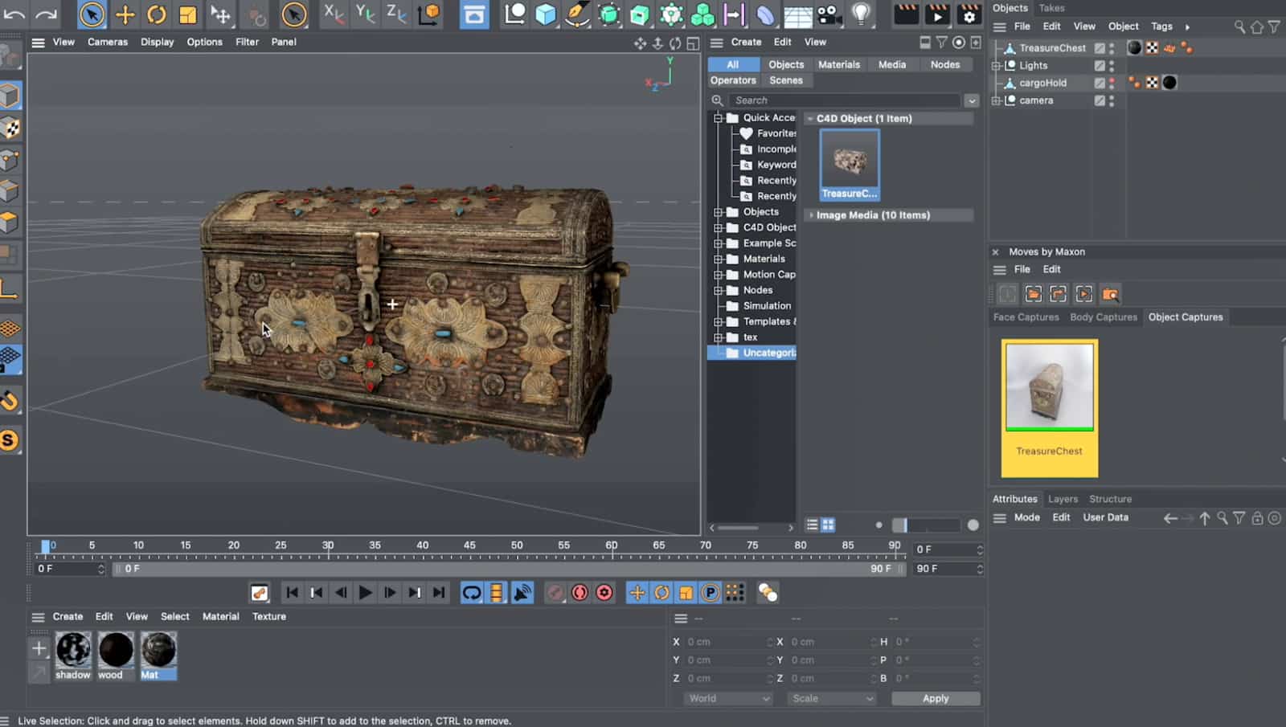Screen dimensions: 1286x727
Task: Jump to the end of the animation
Action: coord(439,593)
